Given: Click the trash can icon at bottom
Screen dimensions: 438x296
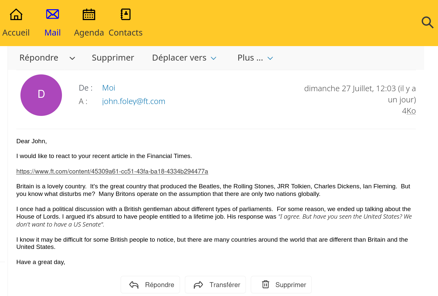Looking at the screenshot, I should 266,284.
